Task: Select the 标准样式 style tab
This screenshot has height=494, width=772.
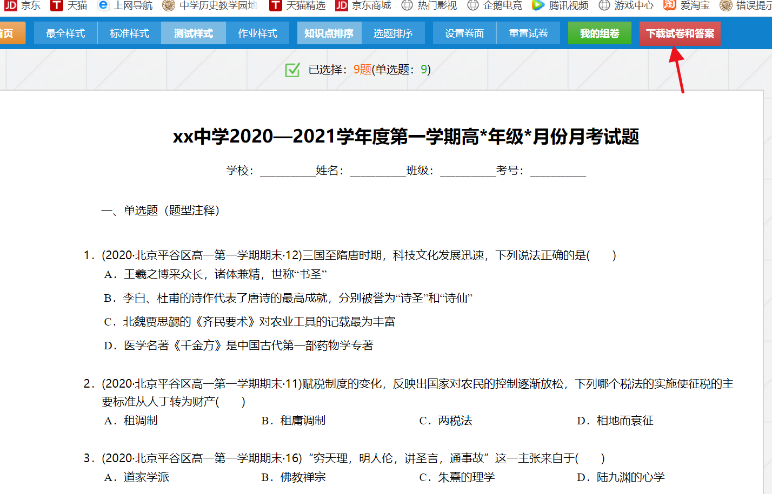Action: click(129, 33)
